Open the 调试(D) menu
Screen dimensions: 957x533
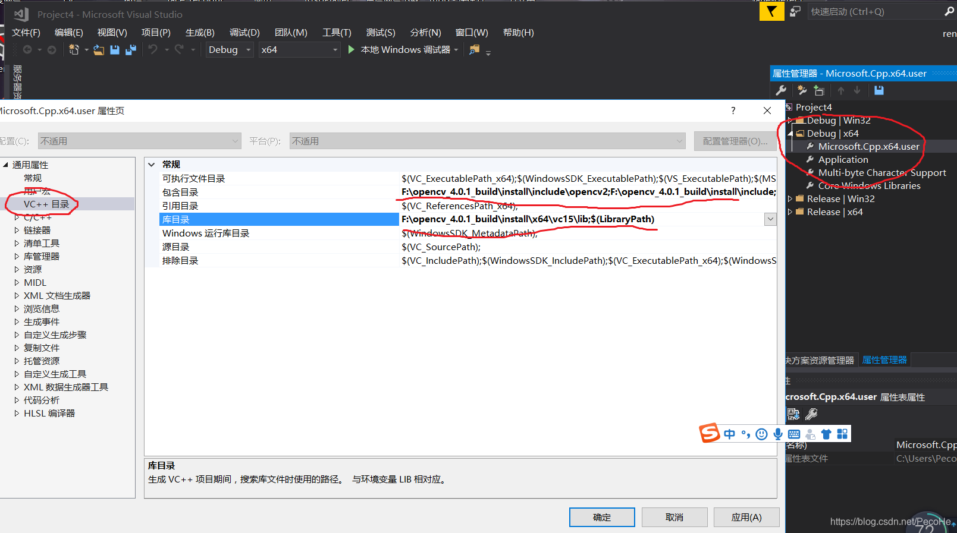coord(244,33)
